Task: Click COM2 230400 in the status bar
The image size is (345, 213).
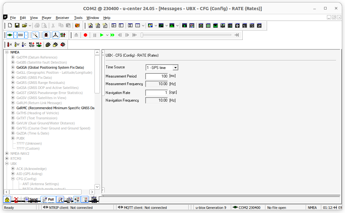Action: pos(246,208)
